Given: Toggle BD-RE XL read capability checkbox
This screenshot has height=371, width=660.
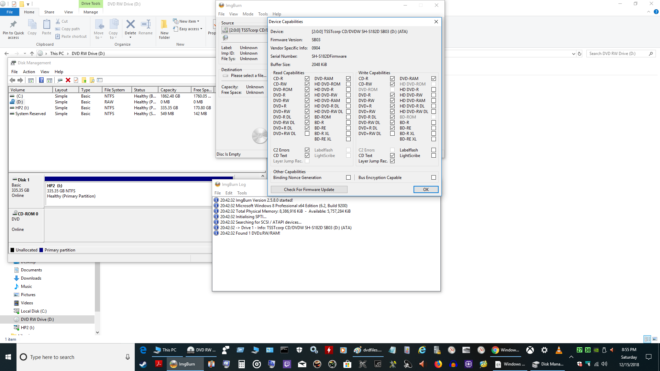Looking at the screenshot, I should [x=348, y=139].
